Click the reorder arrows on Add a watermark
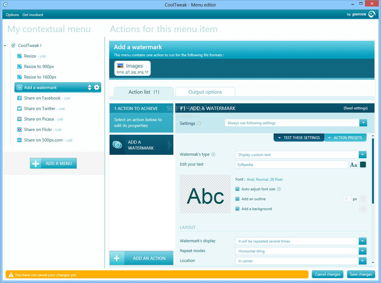This screenshot has width=381, height=283. (90, 87)
